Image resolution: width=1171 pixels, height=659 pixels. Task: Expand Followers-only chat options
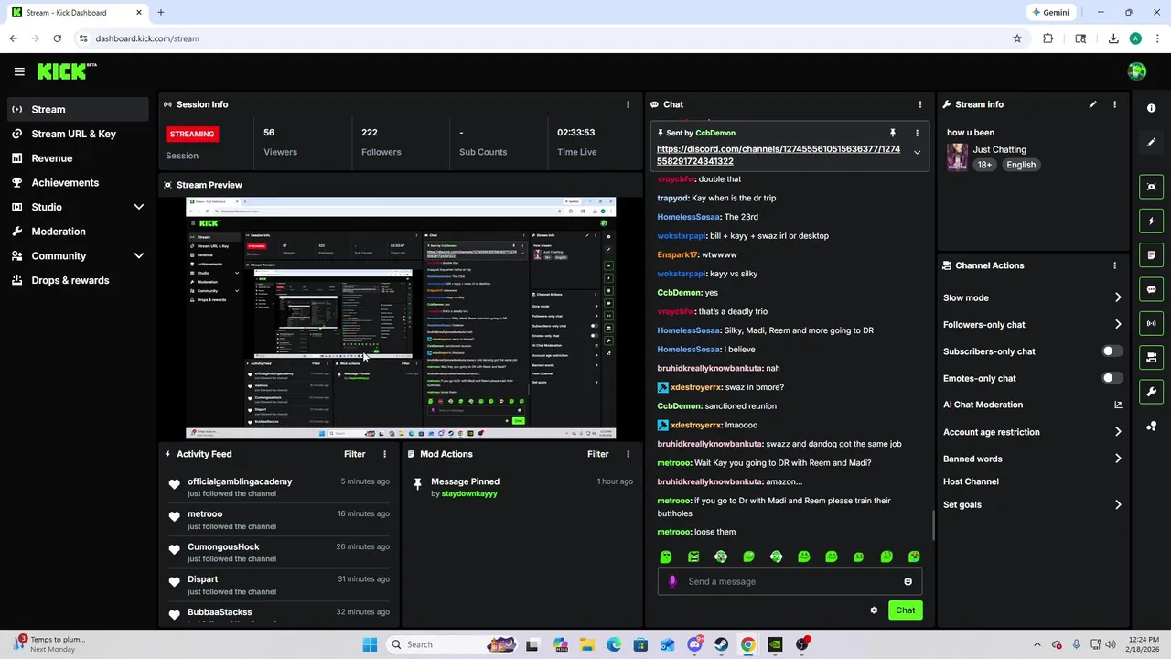tap(1118, 324)
